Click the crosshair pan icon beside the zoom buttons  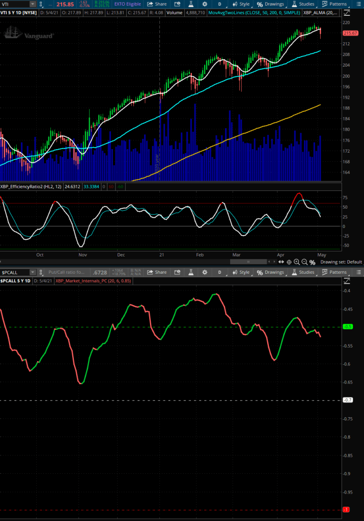(x=289, y=262)
